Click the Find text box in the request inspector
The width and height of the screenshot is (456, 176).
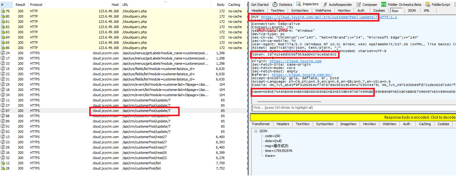click(354, 108)
